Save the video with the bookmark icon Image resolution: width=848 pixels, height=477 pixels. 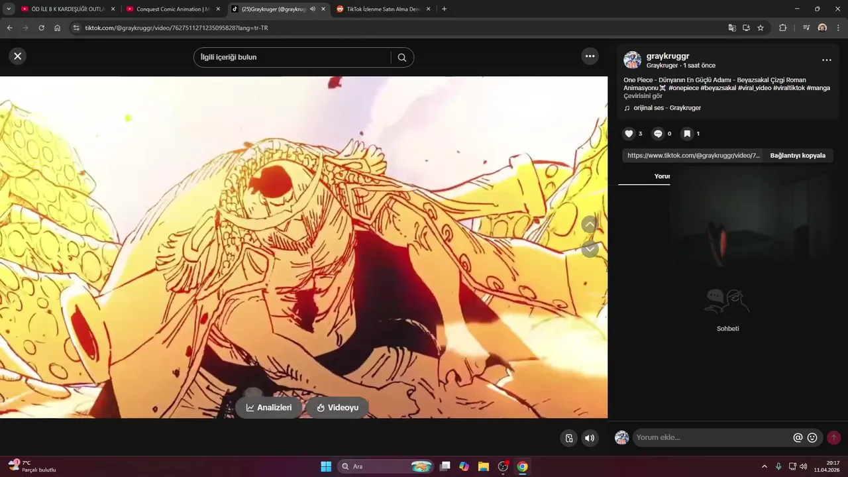[687, 134]
